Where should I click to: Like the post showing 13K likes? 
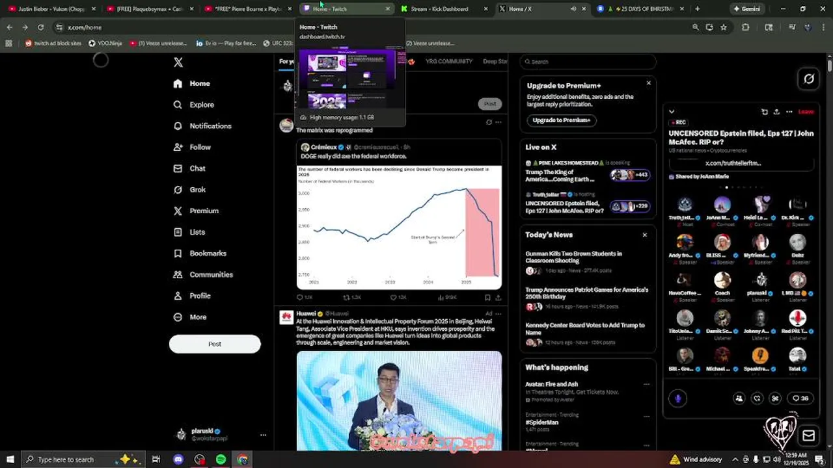click(x=398, y=298)
